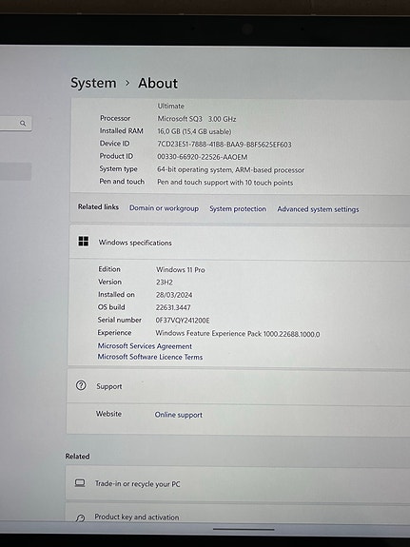Click the Trade-in laptop icon
This screenshot has width=410, height=547.
80,483
